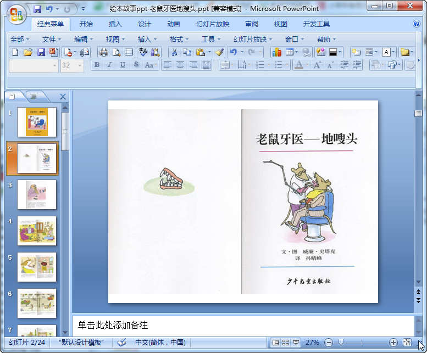Toggle the bulleted list

pyautogui.click(x=278, y=65)
